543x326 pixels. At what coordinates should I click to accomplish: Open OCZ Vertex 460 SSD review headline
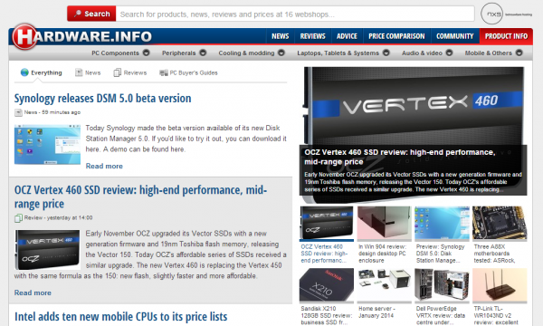(x=140, y=197)
